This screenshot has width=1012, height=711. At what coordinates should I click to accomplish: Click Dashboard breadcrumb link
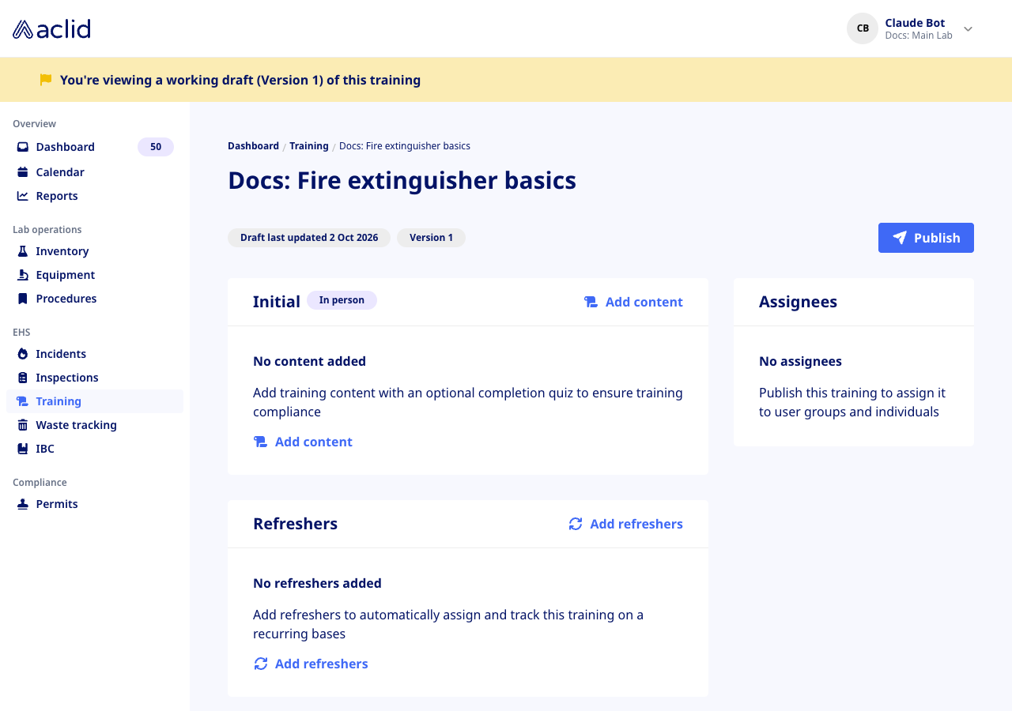point(253,146)
